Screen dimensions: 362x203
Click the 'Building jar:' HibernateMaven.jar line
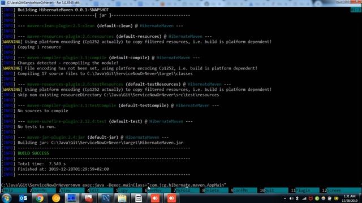coord(100,143)
